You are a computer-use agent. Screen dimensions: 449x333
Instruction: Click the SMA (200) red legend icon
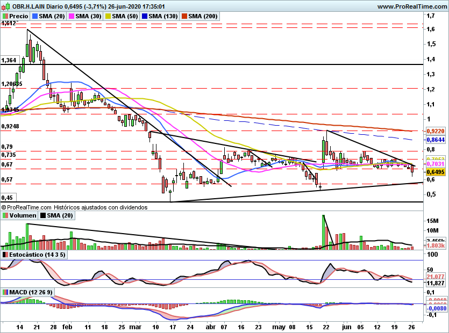[184, 16]
